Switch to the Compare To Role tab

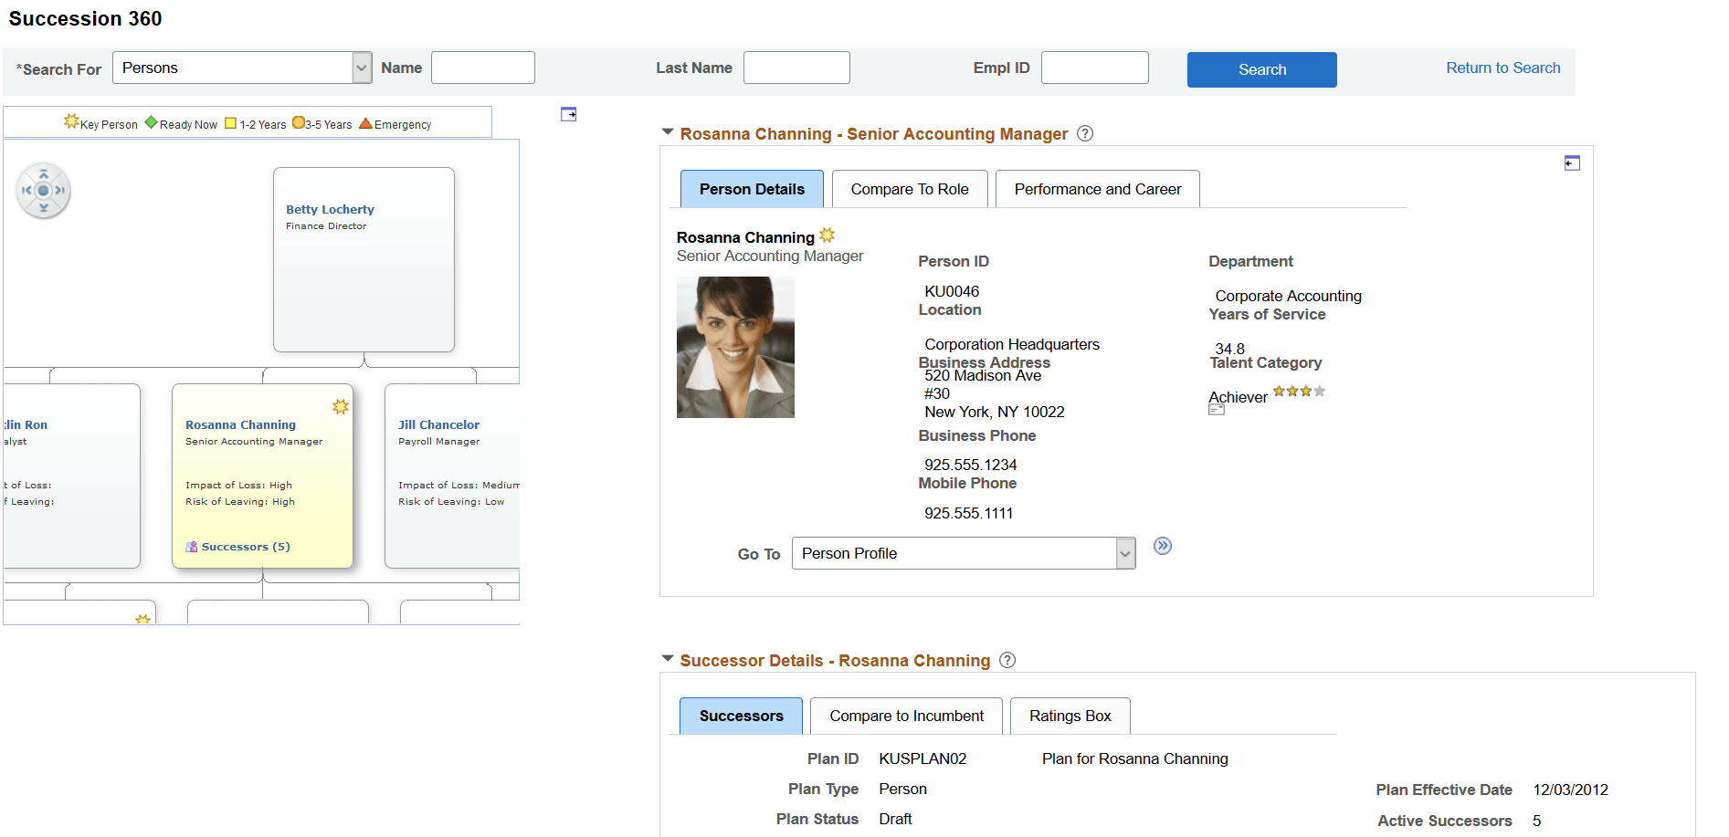(x=910, y=189)
